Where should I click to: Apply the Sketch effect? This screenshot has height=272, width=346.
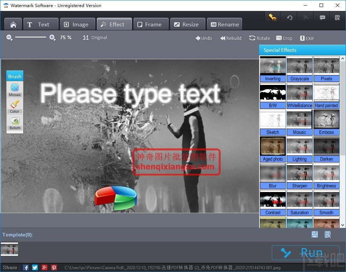(273, 123)
